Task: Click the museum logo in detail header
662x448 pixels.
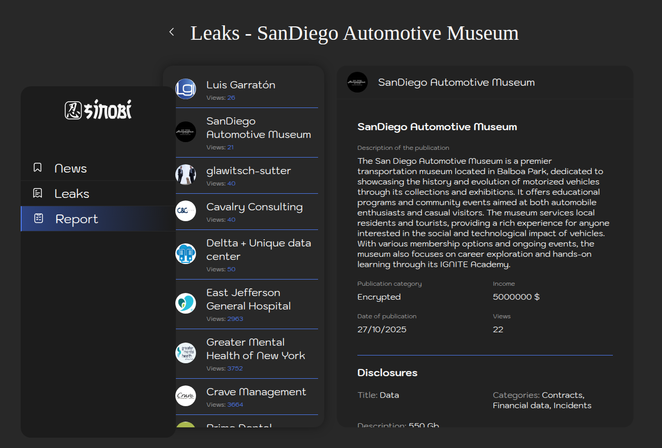Action: [357, 82]
